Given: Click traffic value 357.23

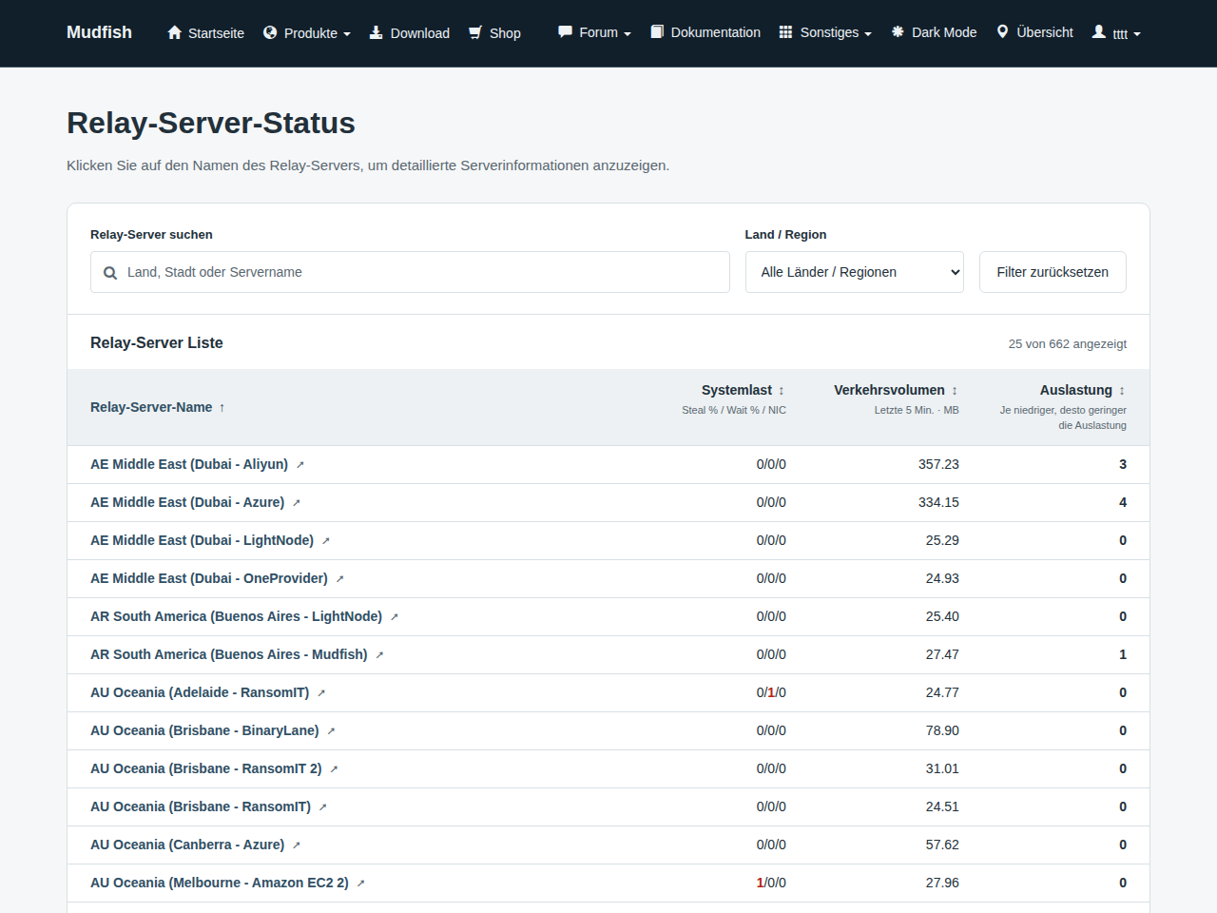Looking at the screenshot, I should [x=938, y=464].
